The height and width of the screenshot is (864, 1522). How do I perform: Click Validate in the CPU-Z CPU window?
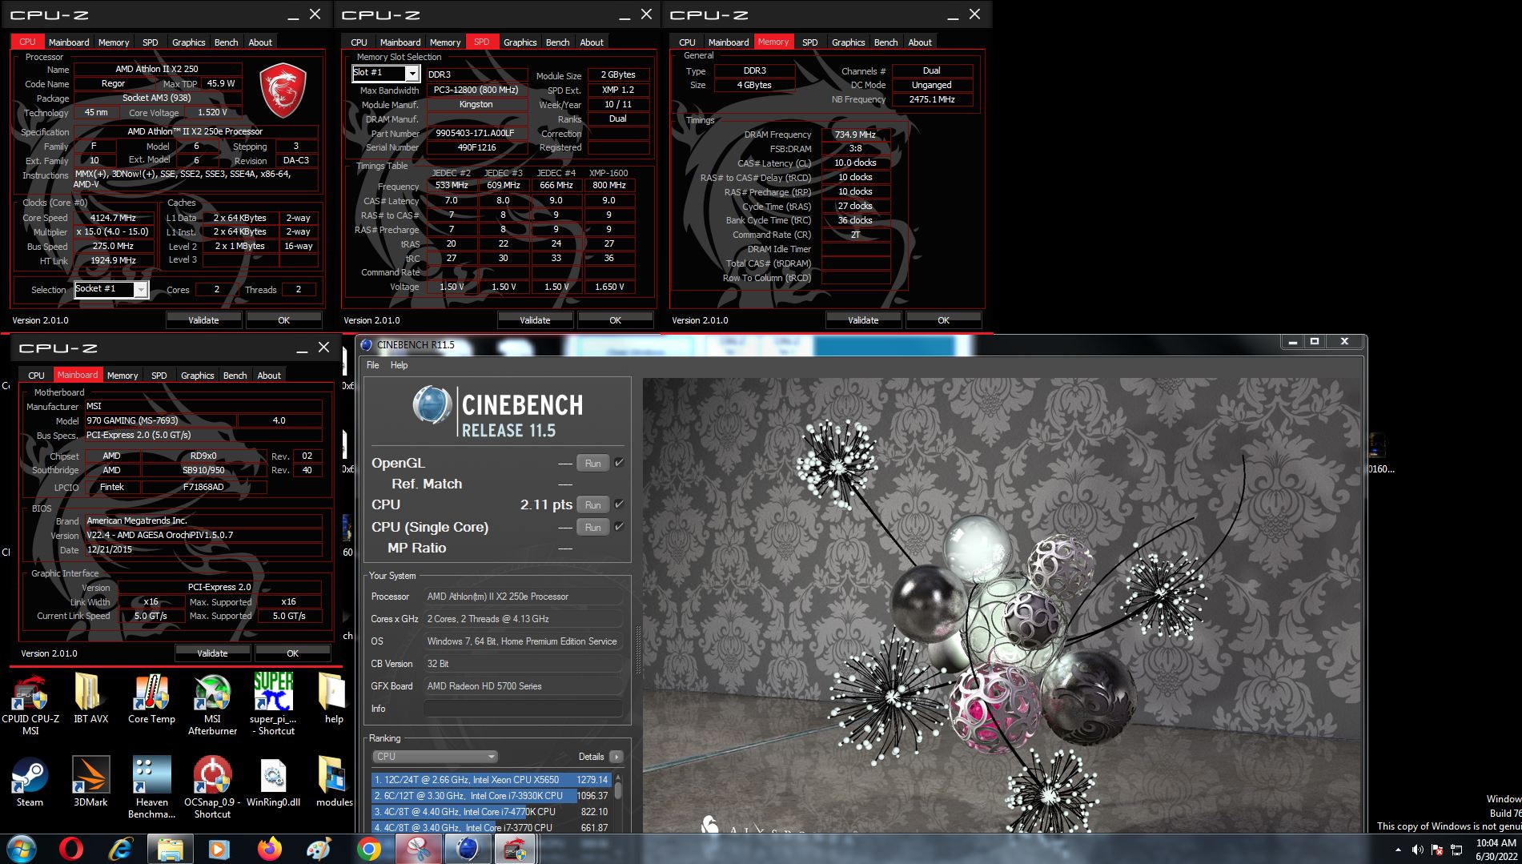[203, 320]
